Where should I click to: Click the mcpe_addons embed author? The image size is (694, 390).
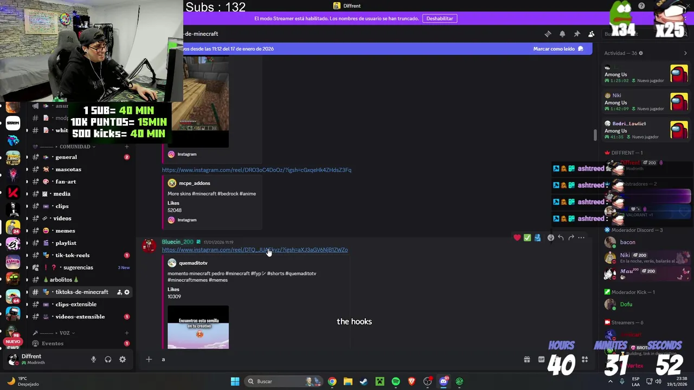[x=194, y=183]
